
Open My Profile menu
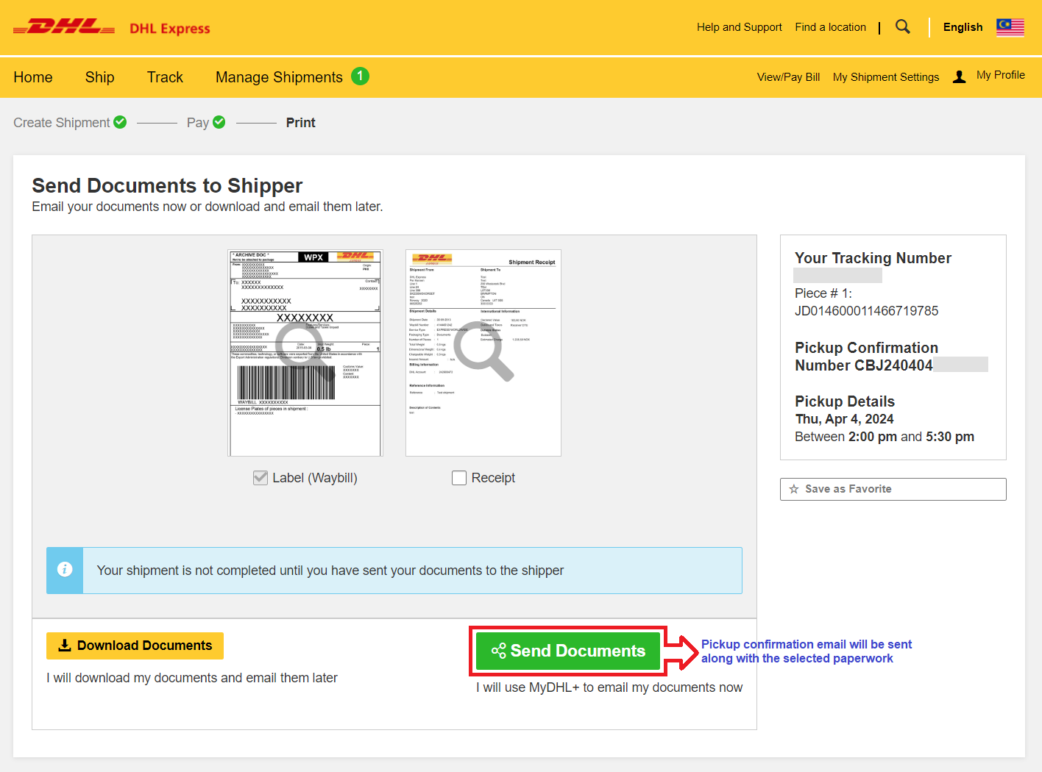pos(1000,75)
